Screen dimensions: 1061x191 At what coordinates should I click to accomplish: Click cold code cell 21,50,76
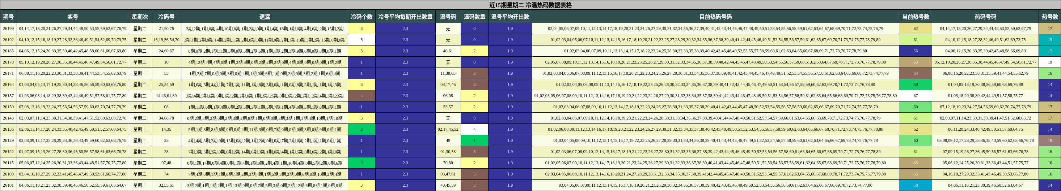pyautogui.click(x=166, y=29)
